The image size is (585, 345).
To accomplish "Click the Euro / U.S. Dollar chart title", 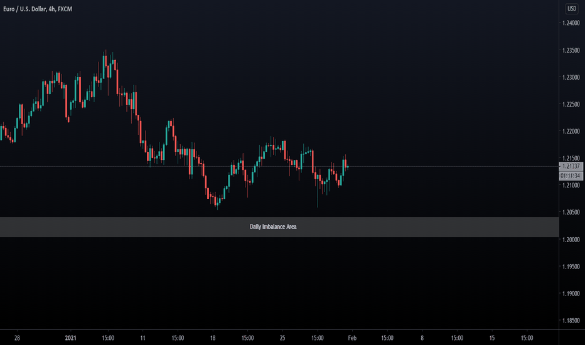I will (x=38, y=9).
